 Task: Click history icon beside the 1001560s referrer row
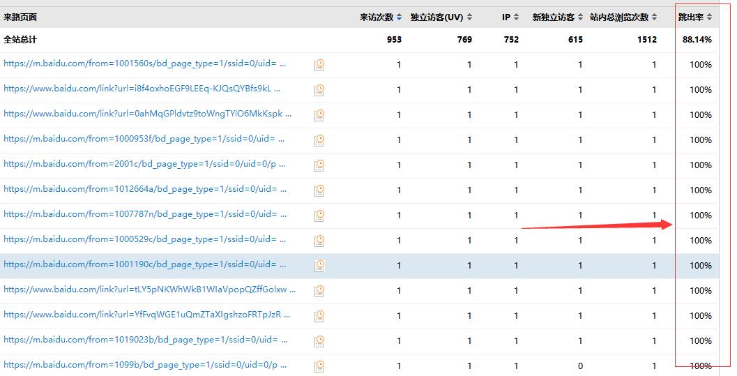[319, 65]
